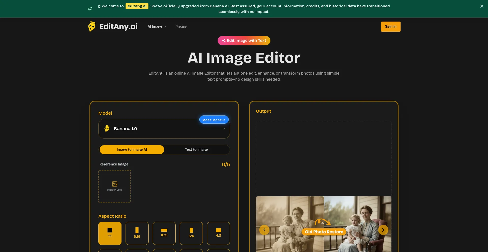Screen dimensions: 488x252
Task: Select the 3:4 aspect ratio
Action: click(191, 233)
